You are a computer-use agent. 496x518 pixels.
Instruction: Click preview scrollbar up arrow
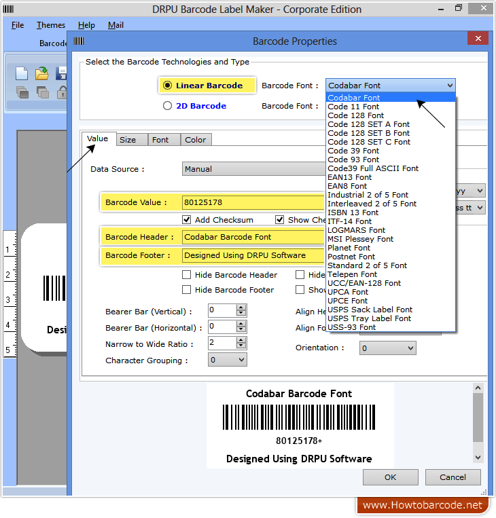(x=478, y=388)
